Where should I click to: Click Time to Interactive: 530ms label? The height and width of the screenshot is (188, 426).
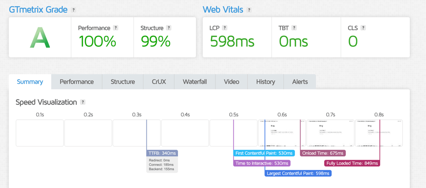pos(262,163)
